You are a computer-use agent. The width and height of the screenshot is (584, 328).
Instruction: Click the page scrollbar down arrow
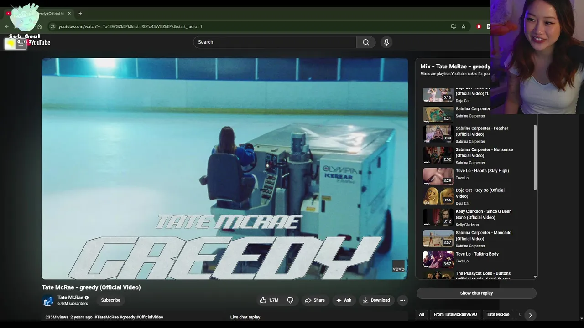581,318
